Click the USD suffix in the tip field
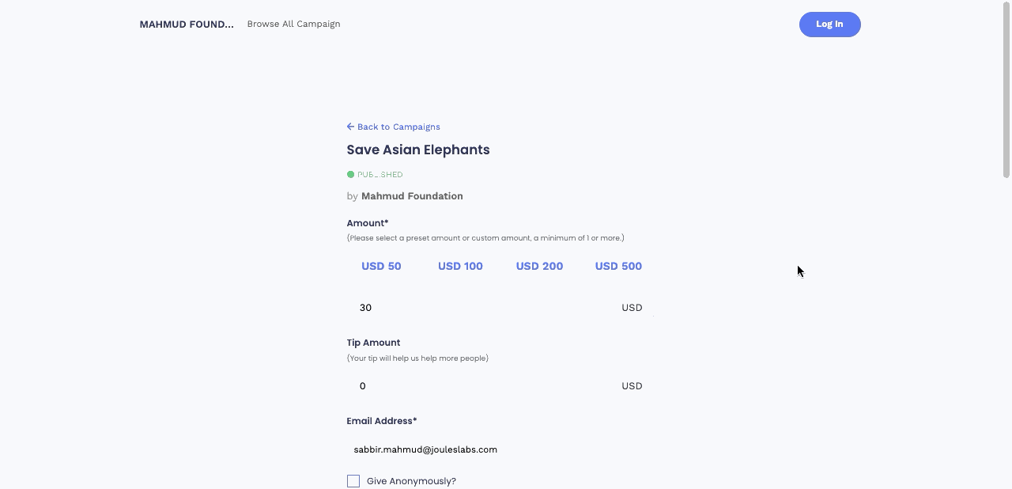The image size is (1012, 489). pos(632,386)
